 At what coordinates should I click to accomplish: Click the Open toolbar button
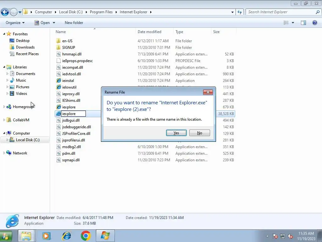point(42,23)
